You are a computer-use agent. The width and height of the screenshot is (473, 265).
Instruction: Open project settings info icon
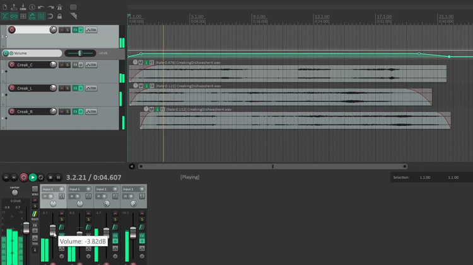(32, 7)
